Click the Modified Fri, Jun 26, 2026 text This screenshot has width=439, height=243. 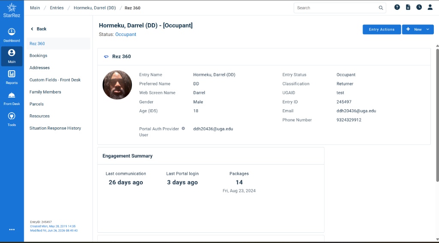[54, 231]
